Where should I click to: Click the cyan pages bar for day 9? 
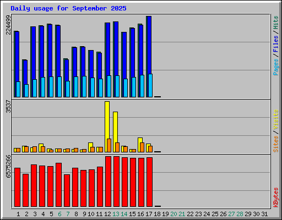click(x=84, y=86)
